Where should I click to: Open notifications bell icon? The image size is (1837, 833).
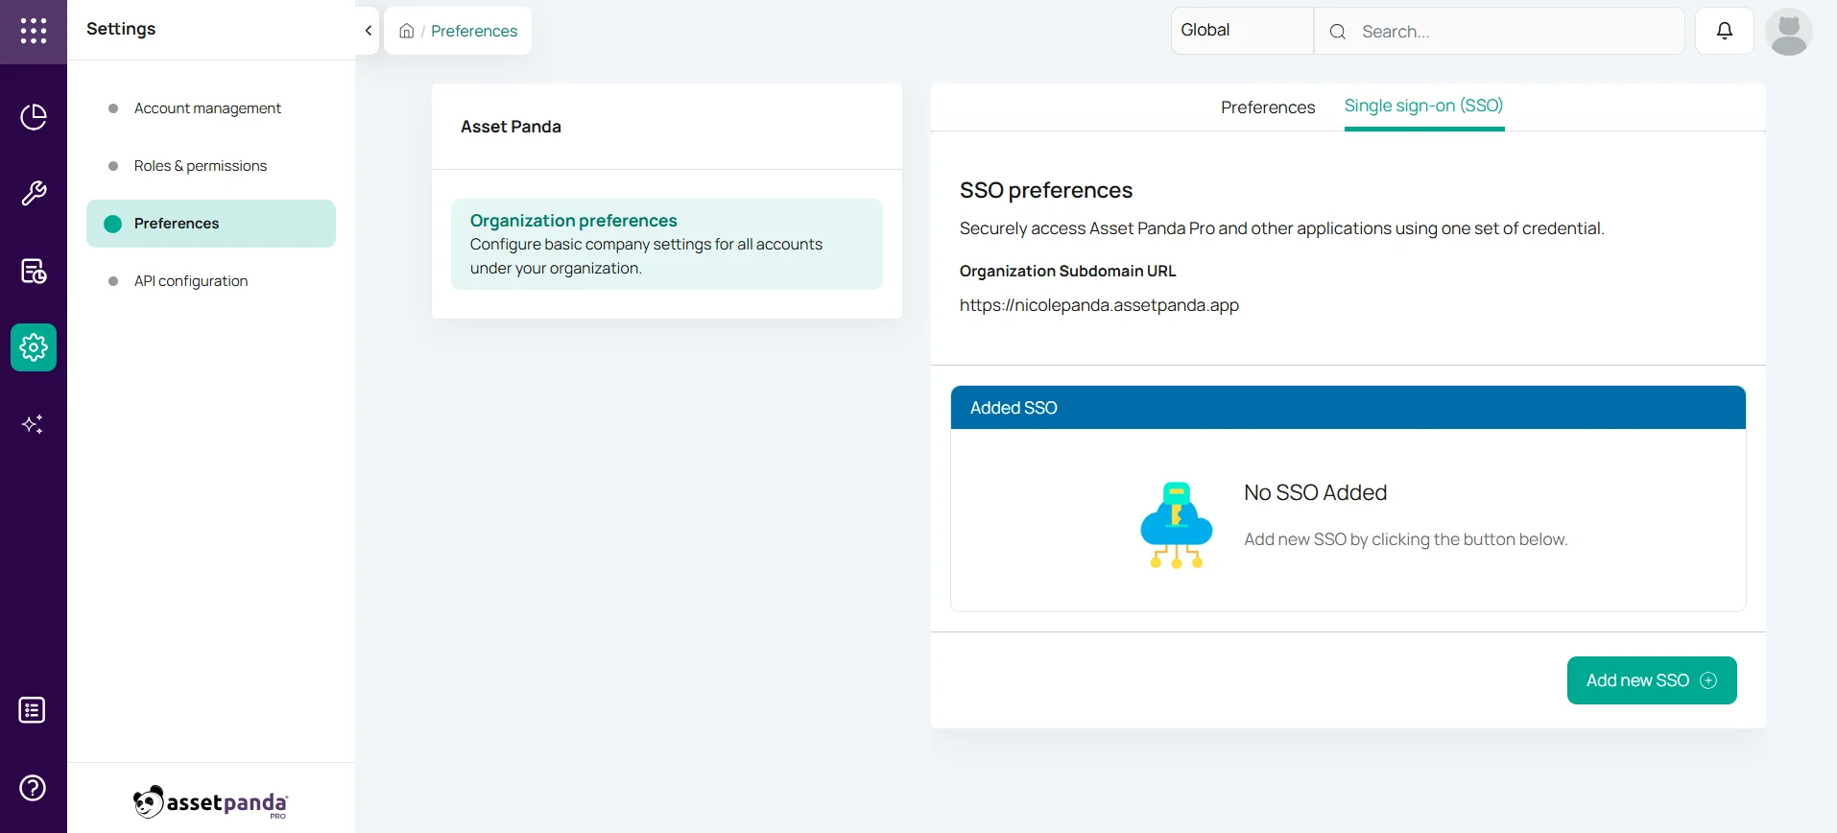1725,31
